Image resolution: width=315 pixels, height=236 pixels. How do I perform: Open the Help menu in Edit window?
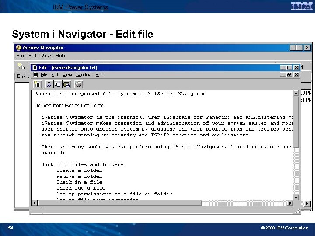point(100,75)
